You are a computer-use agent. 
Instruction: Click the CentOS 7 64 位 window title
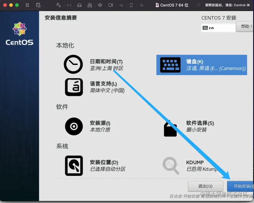pyautogui.click(x=174, y=5)
